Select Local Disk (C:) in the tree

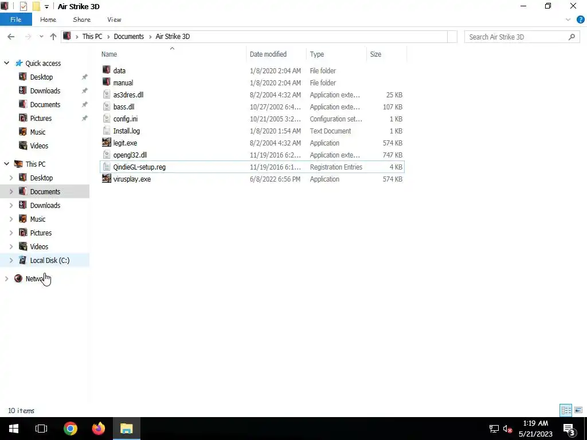tap(50, 261)
